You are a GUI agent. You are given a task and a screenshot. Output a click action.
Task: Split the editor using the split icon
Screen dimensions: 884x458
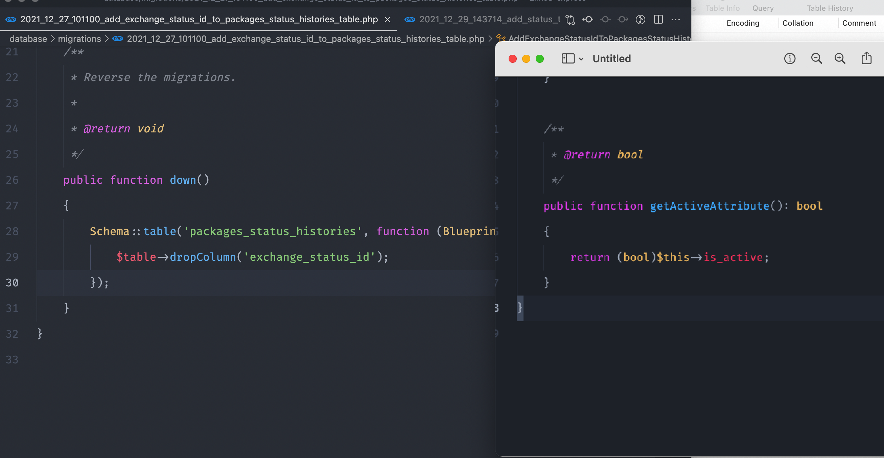pos(659,20)
